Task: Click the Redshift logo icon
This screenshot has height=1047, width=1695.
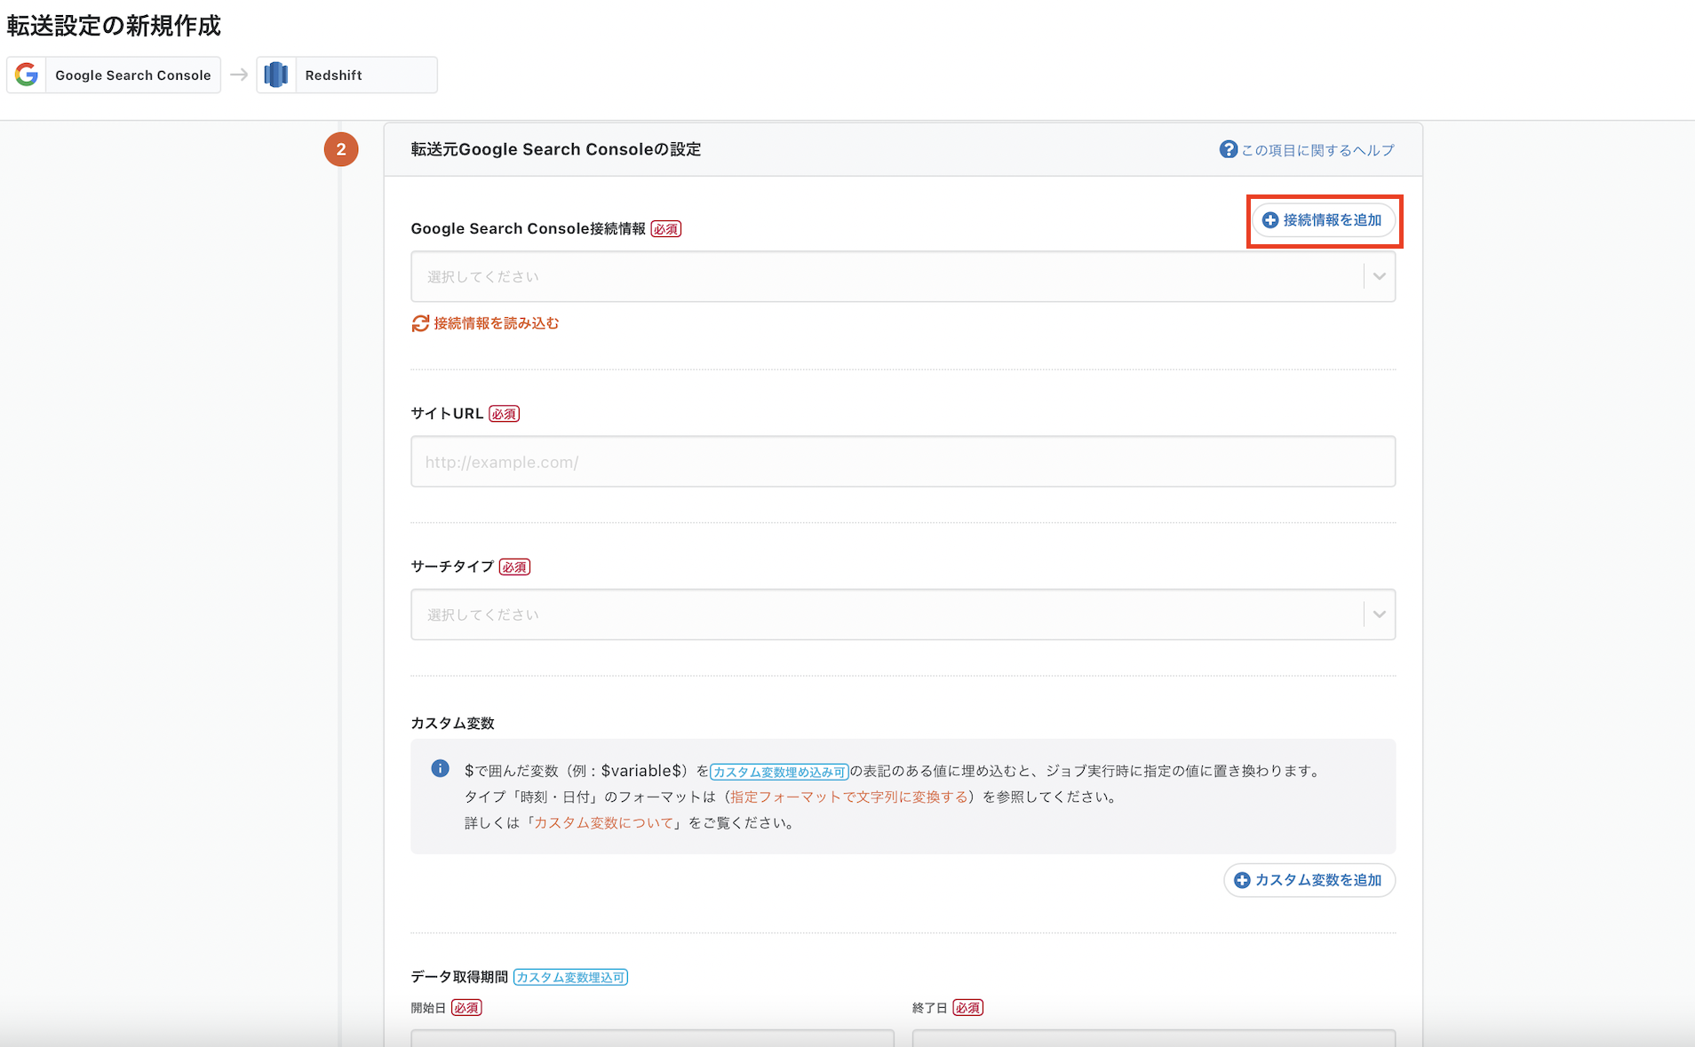Action: point(276,75)
